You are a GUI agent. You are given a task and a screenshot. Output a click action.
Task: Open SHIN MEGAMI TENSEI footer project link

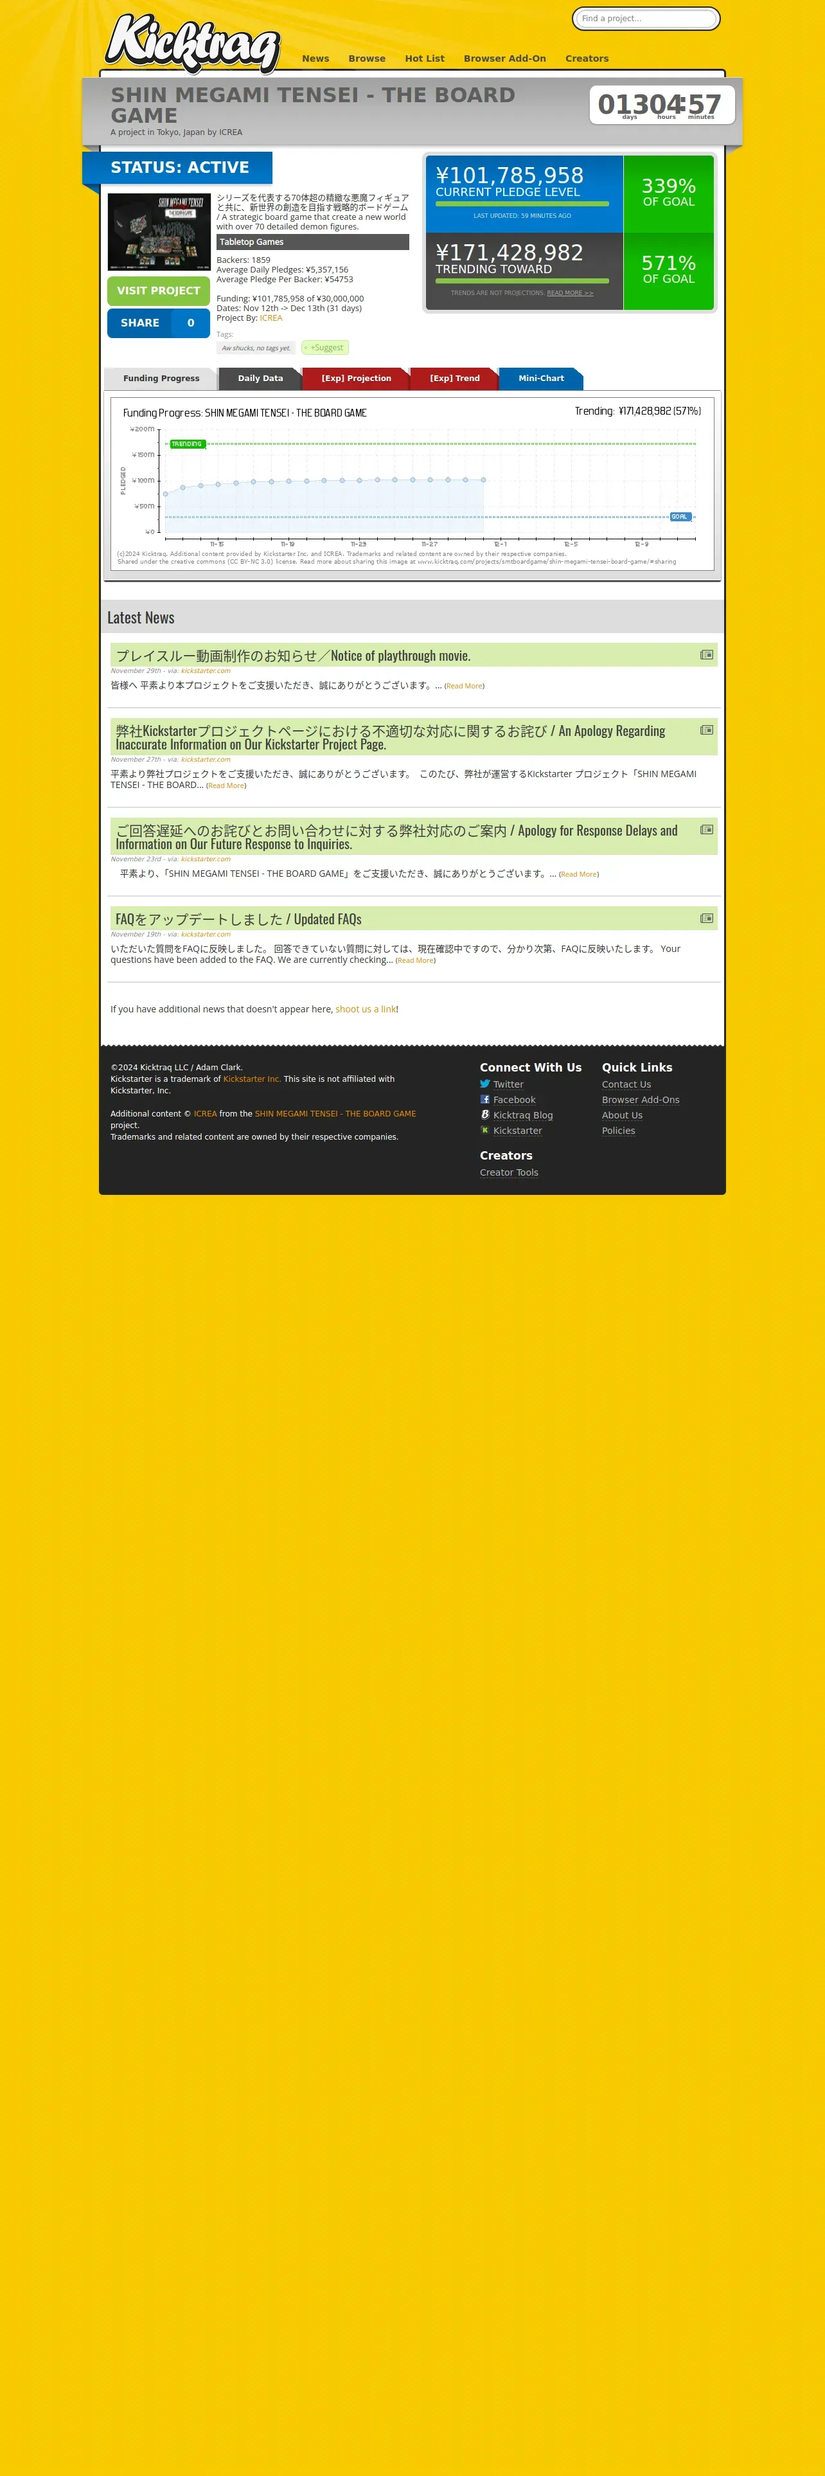tap(335, 1114)
